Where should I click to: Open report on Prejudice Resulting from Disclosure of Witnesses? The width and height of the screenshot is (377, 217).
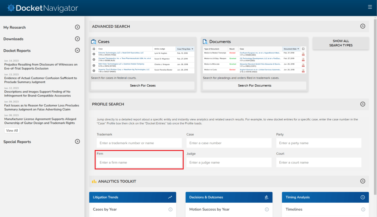point(40,66)
